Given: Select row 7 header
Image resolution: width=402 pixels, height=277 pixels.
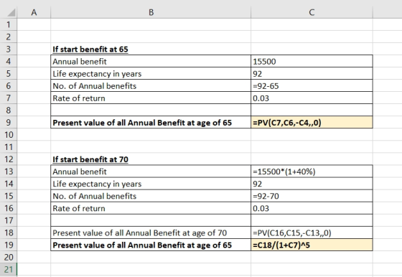Looking at the screenshot, I should click(9, 98).
